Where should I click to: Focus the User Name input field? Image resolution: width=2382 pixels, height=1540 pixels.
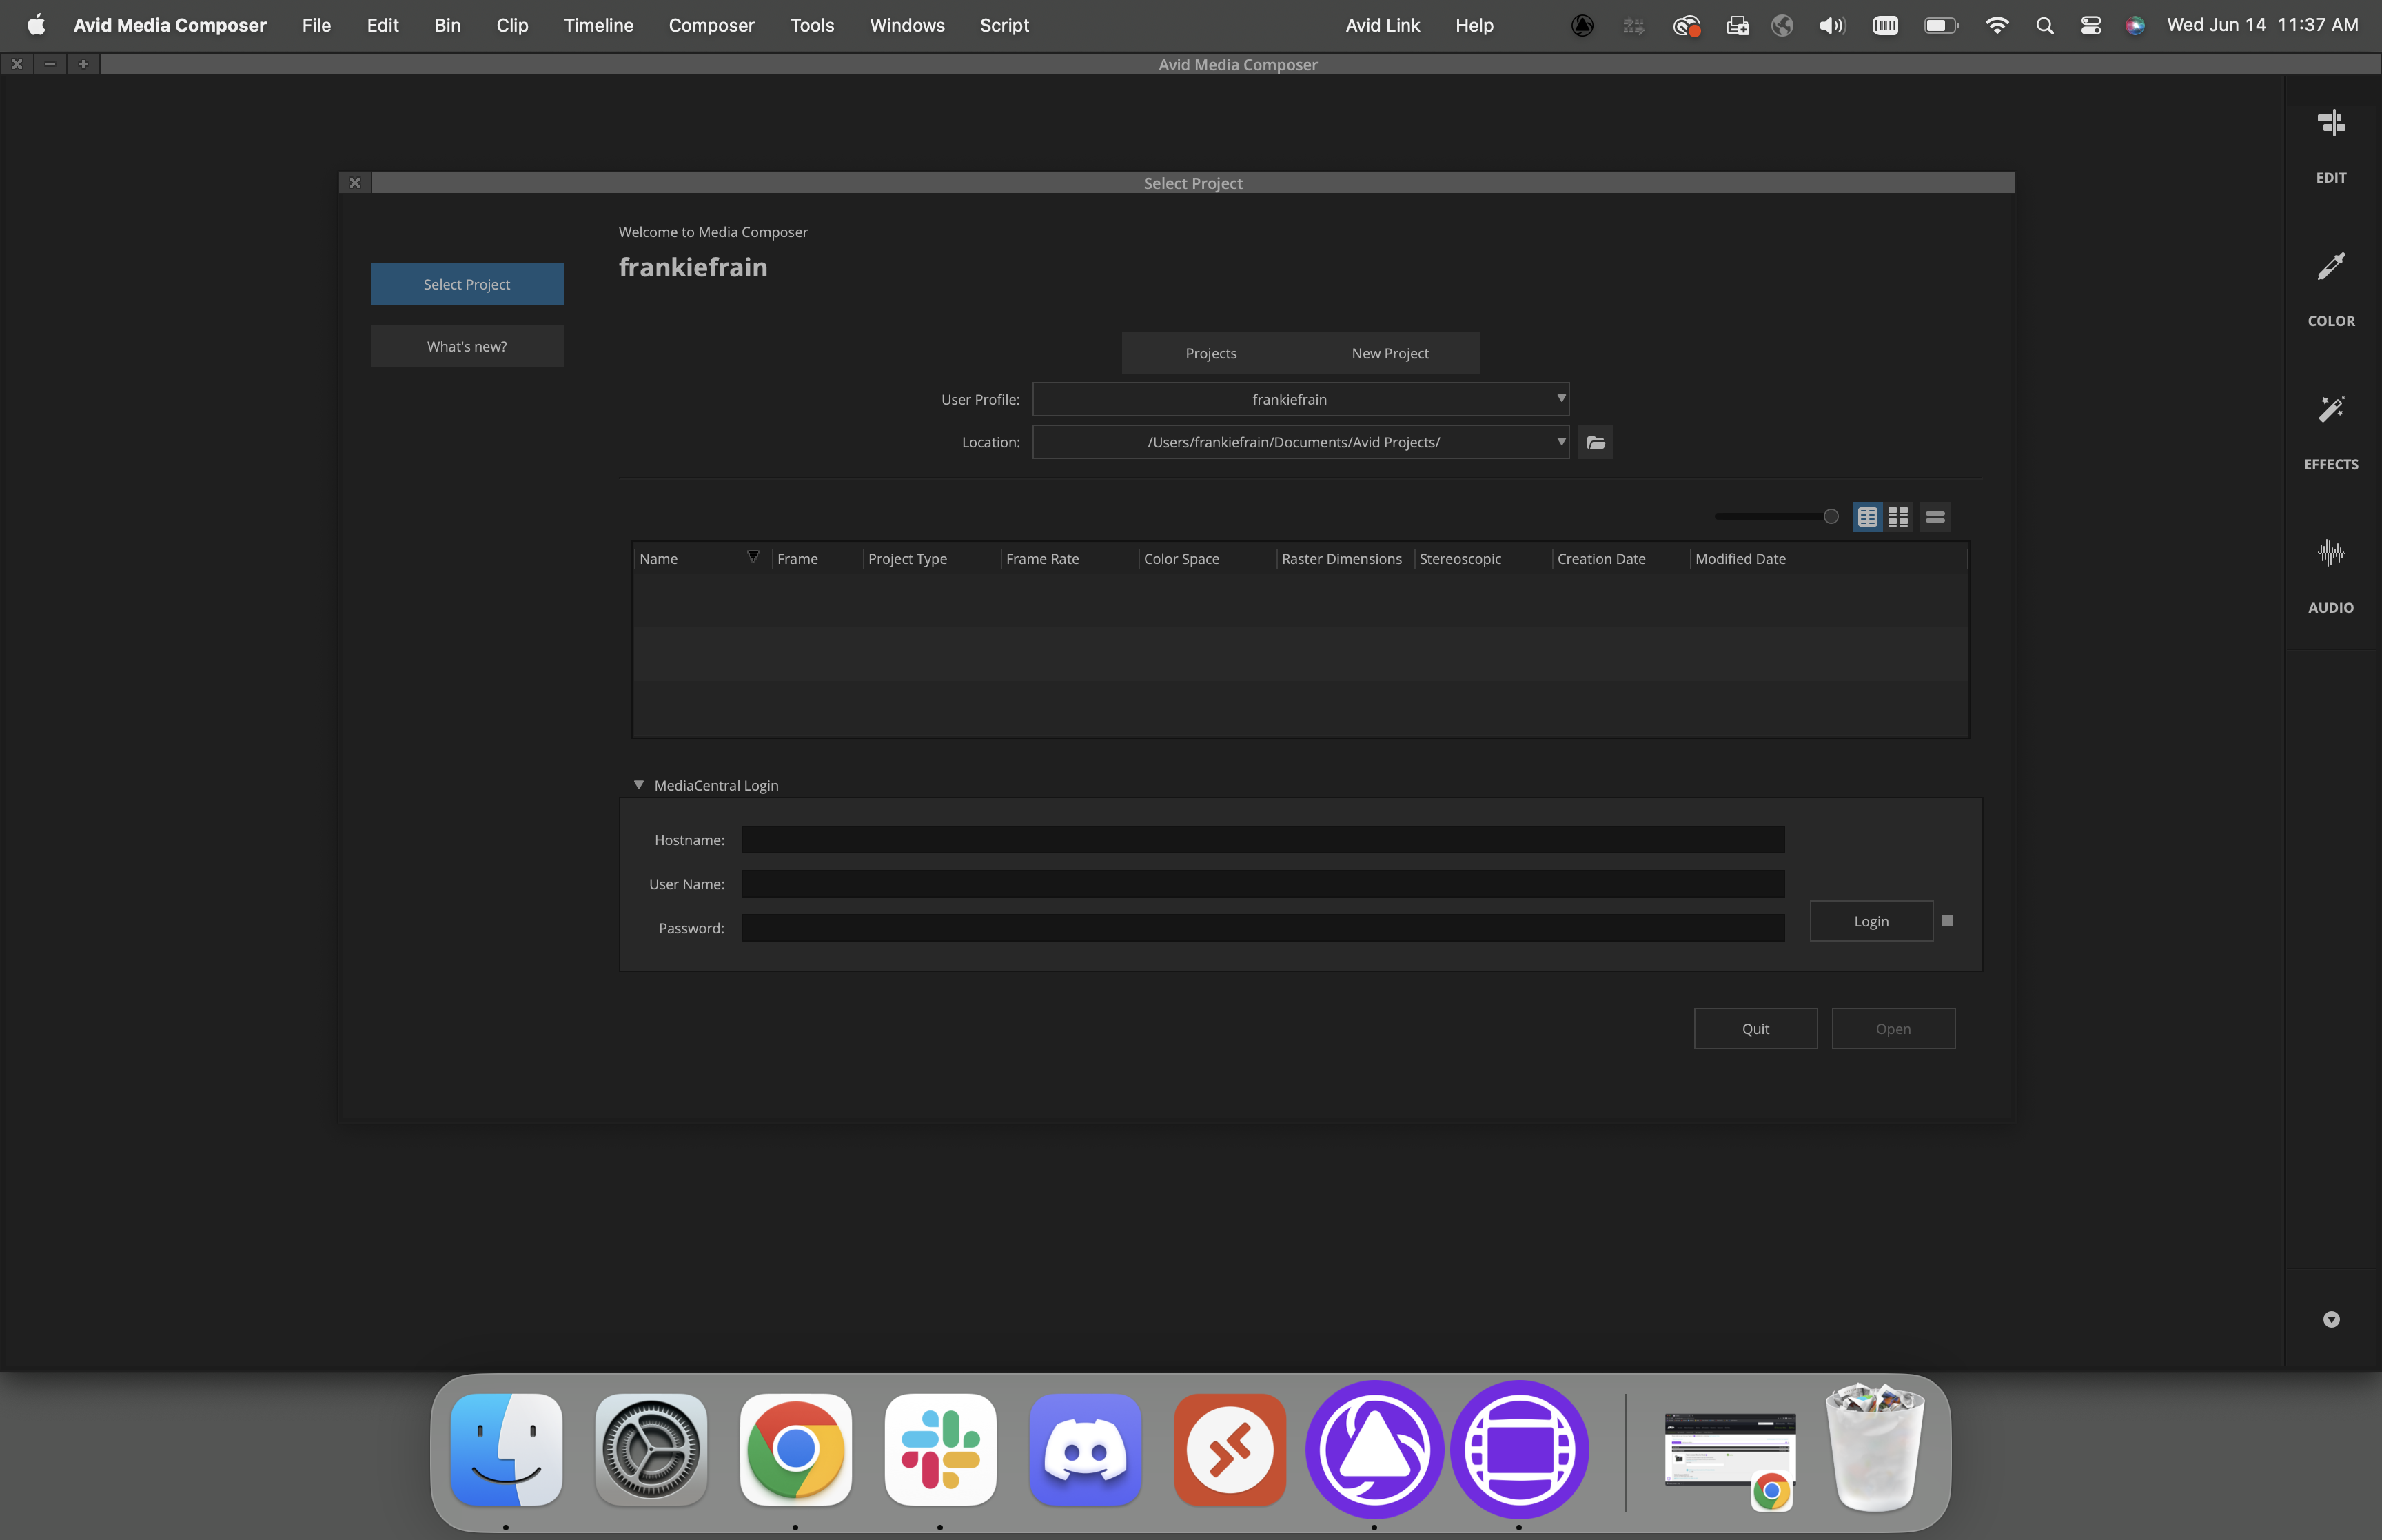pyautogui.click(x=1263, y=884)
